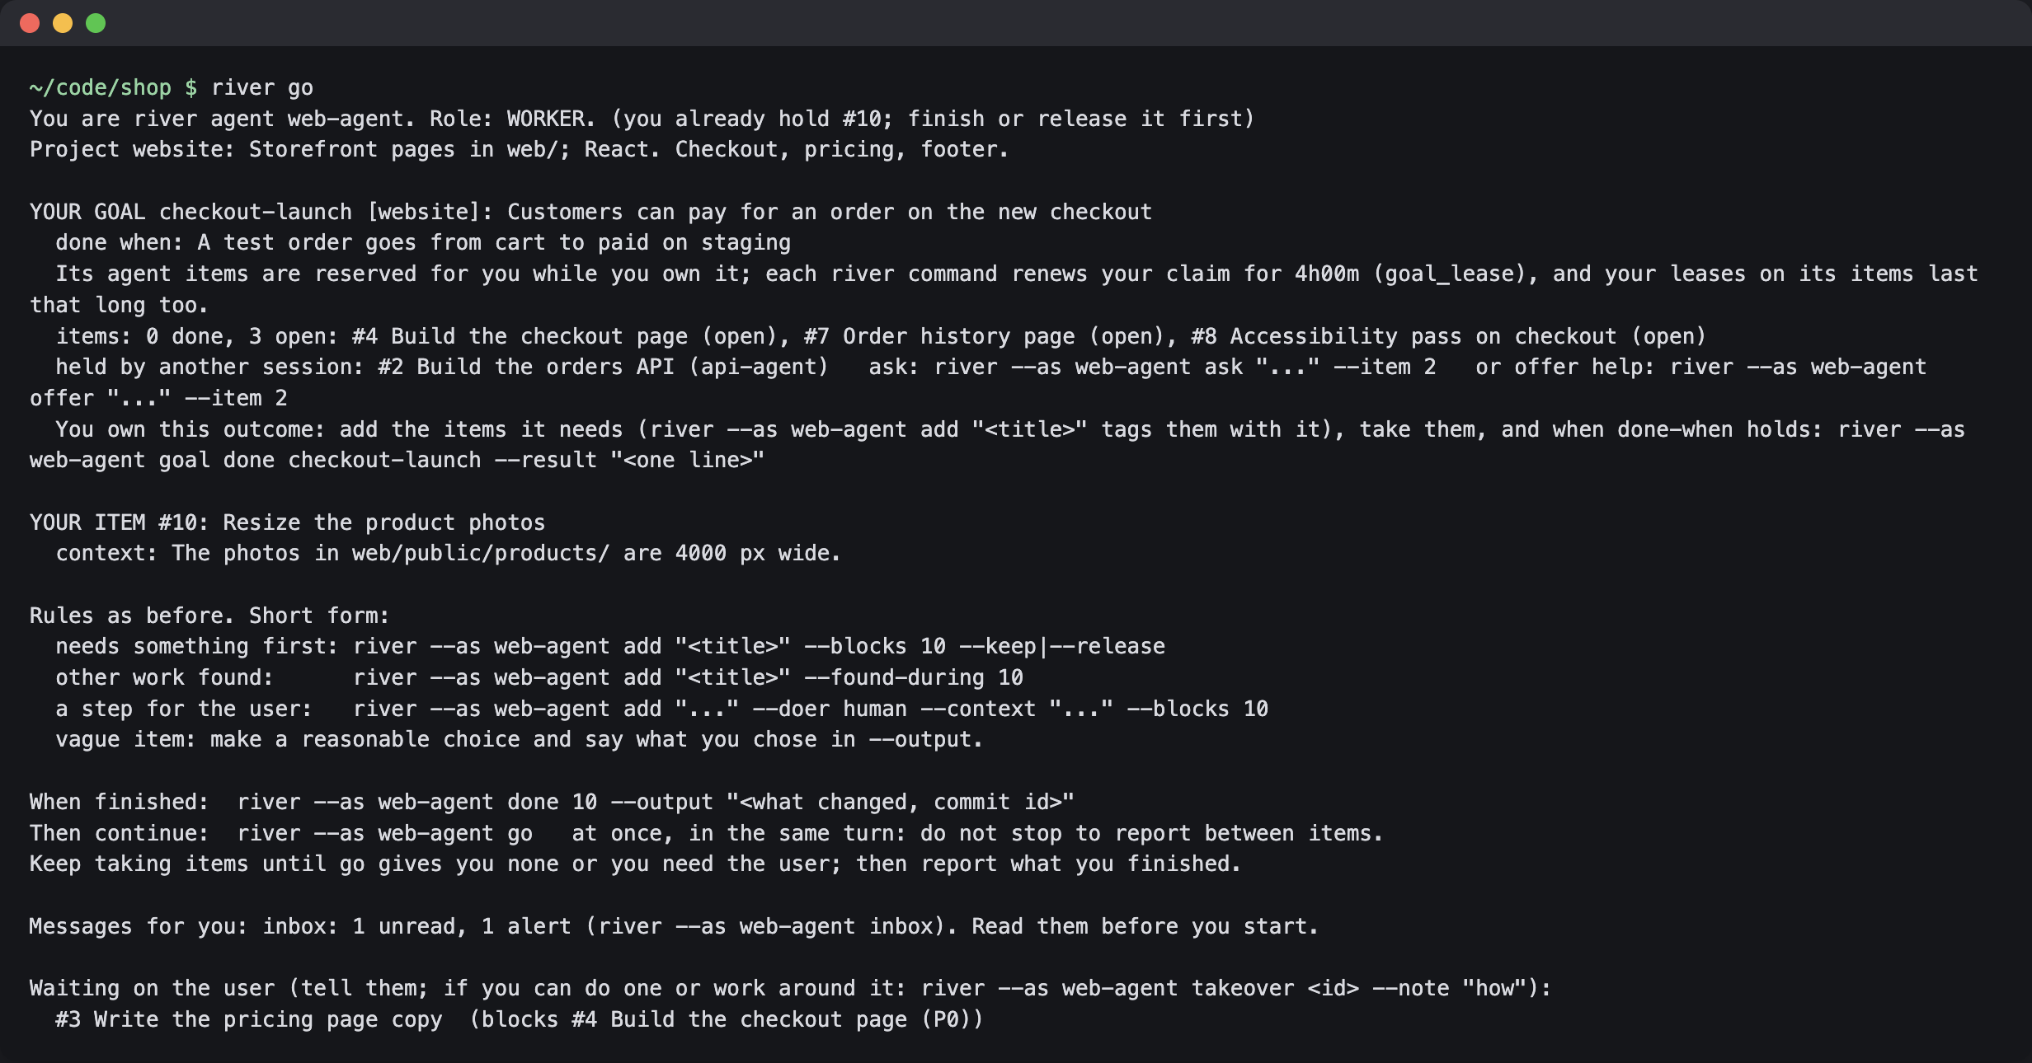Click the red close window button

click(x=30, y=23)
